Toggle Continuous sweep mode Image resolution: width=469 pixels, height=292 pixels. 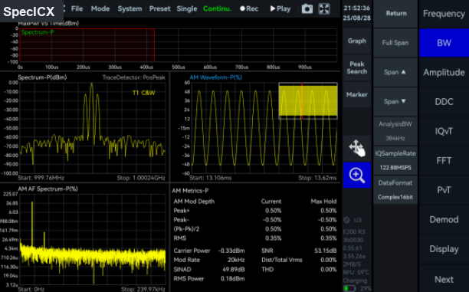[x=217, y=8]
